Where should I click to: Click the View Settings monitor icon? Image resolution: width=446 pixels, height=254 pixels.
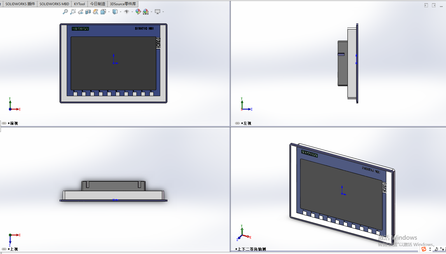[158, 12]
